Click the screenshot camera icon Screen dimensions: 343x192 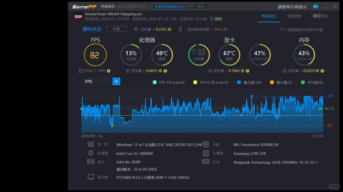coord(315,7)
